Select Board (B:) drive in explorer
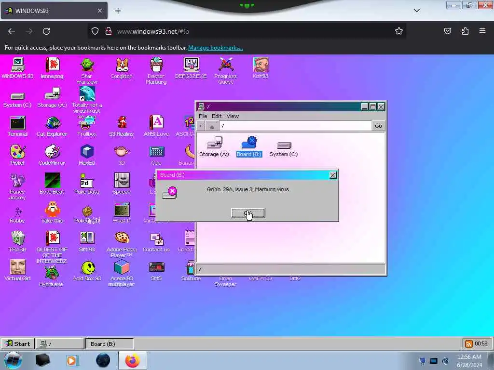494x370 pixels. click(249, 146)
